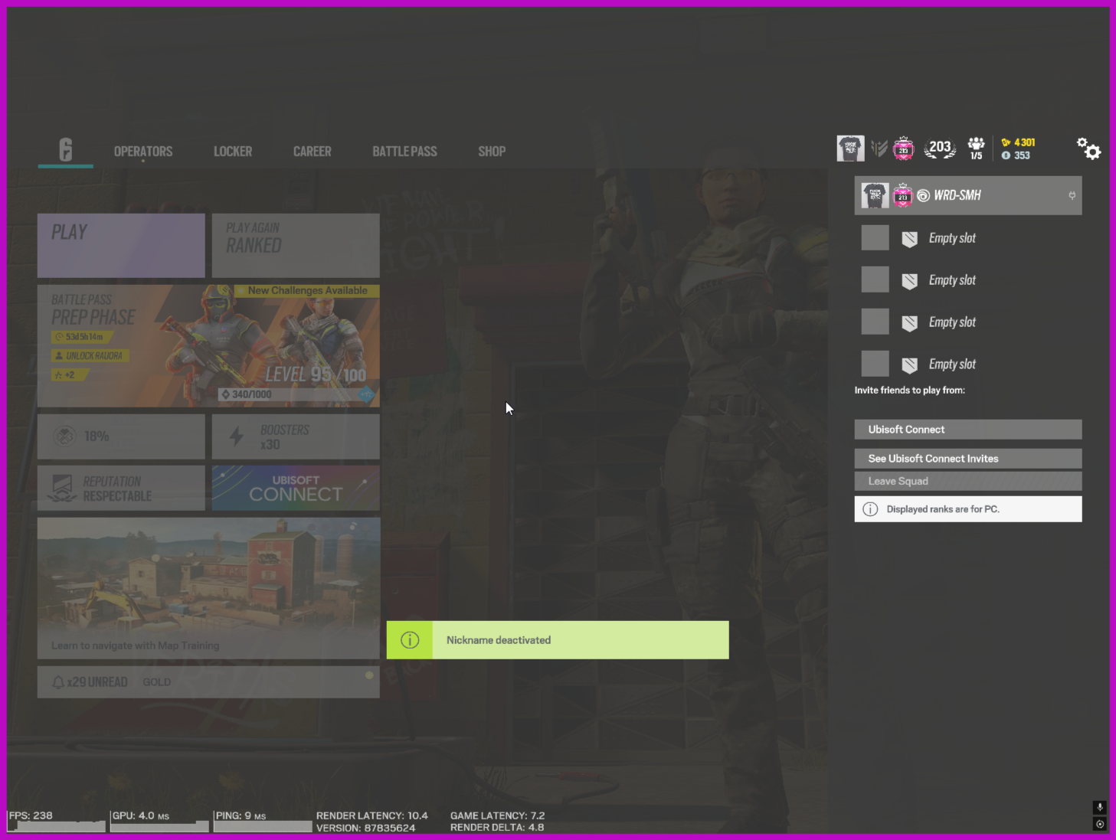Image resolution: width=1116 pixels, height=840 pixels.
Task: Click the first Empty slot
Action: tap(968, 238)
